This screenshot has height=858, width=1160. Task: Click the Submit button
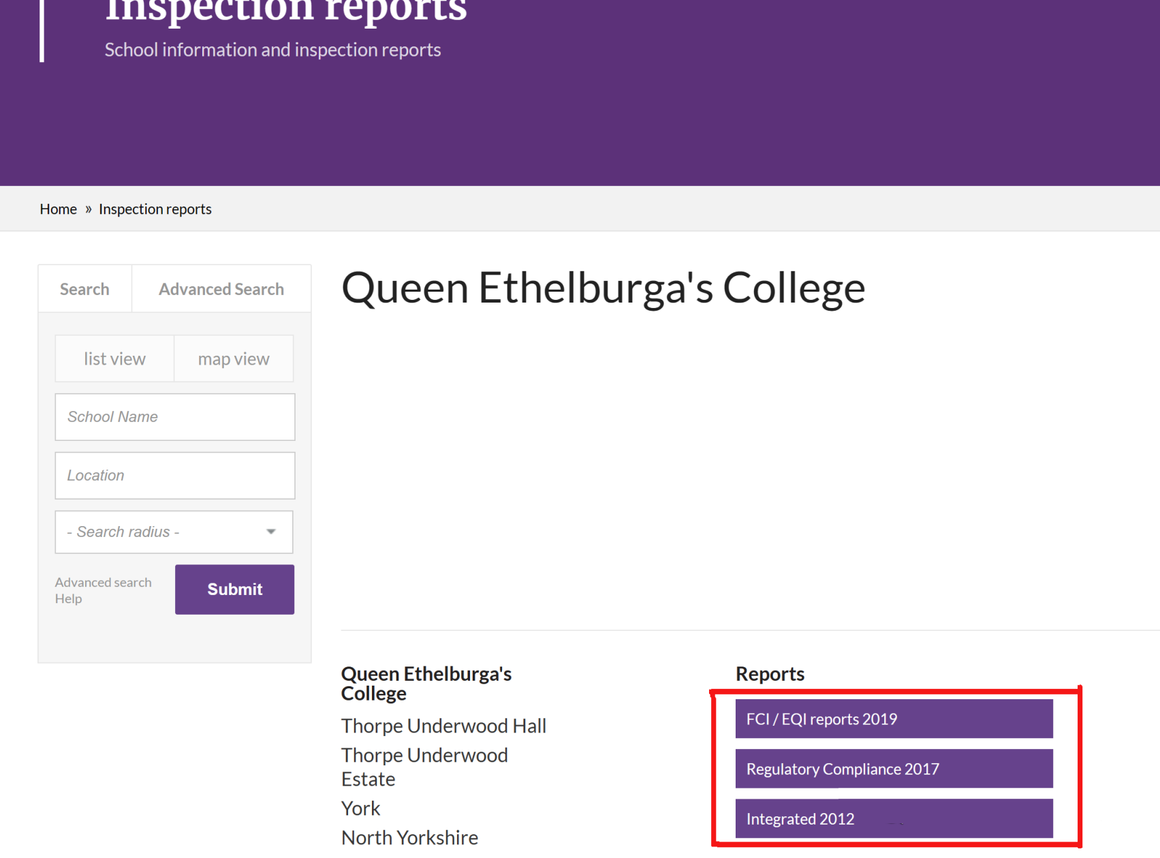(x=234, y=589)
